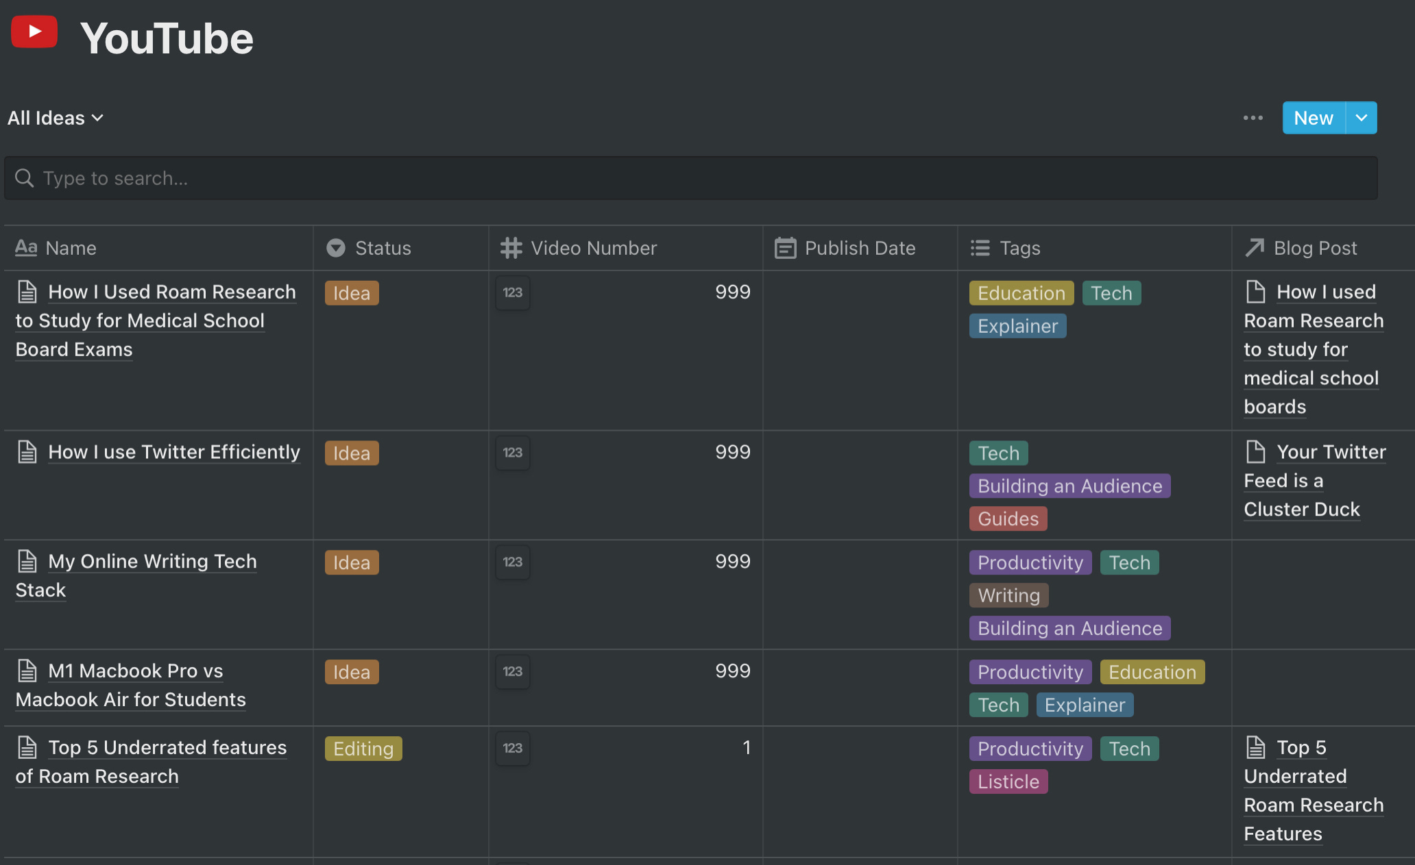The image size is (1415, 865).
Task: Click the hash icon in Video Number header
Action: (511, 248)
